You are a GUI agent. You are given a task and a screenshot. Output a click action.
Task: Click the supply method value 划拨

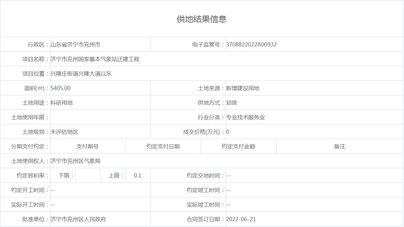click(x=232, y=103)
